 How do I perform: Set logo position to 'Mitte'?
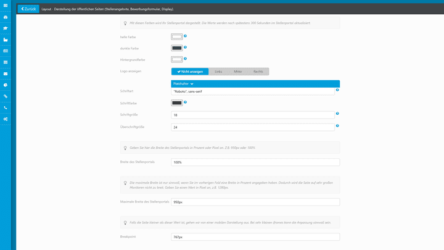click(237, 72)
